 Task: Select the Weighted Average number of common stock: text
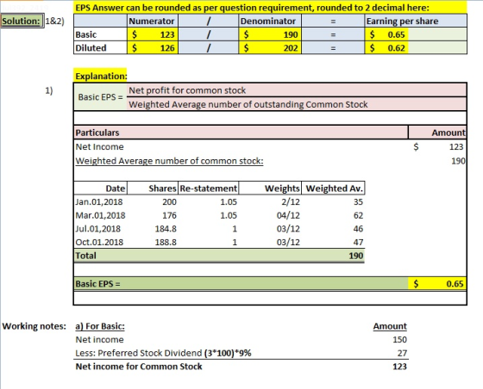(169, 161)
